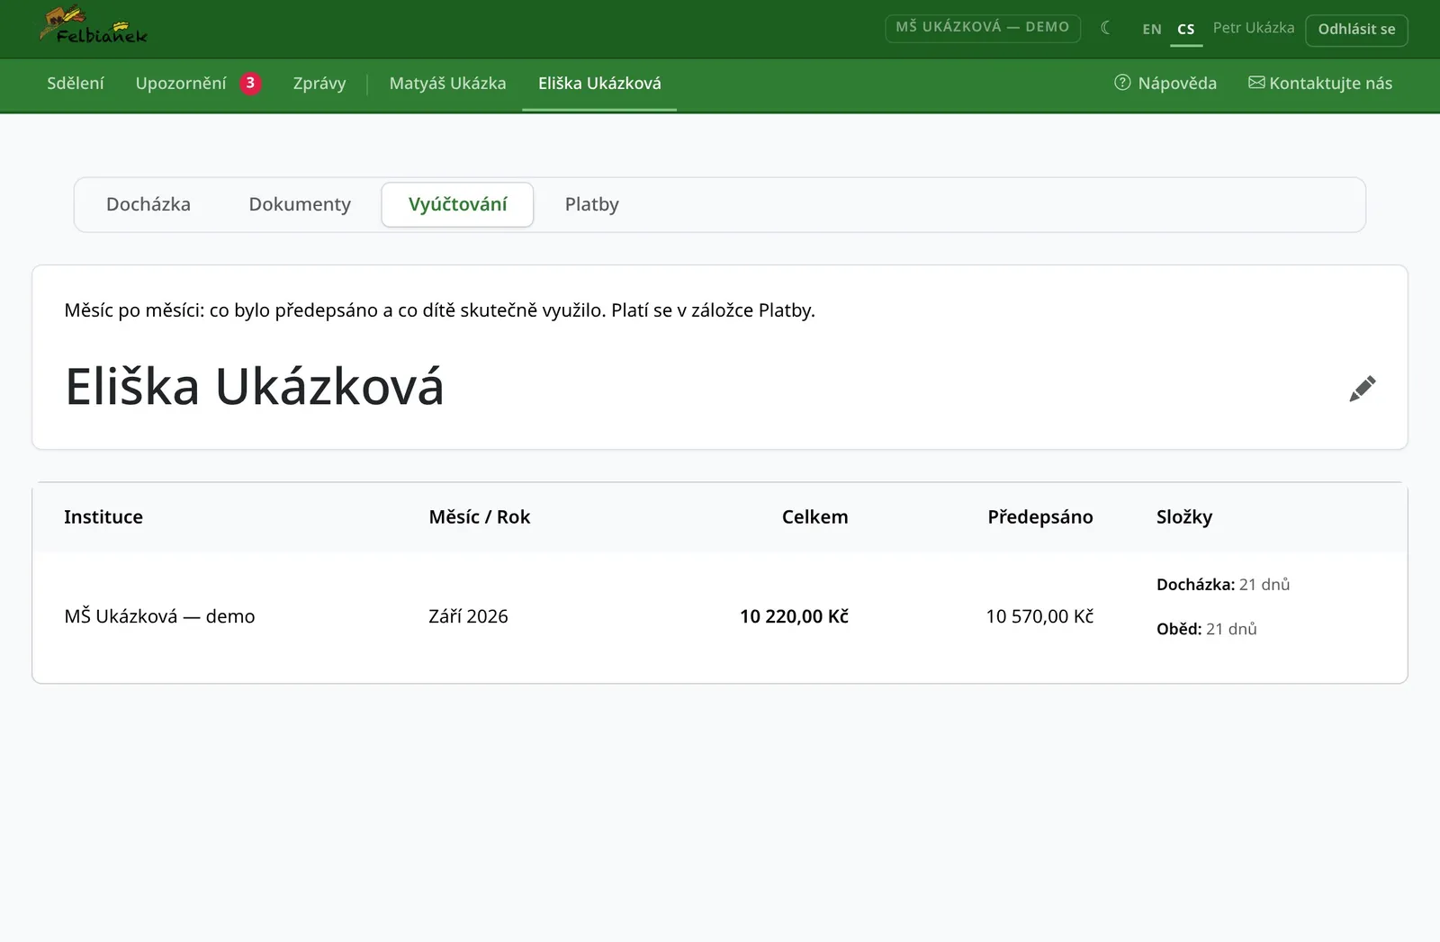Click the pencil edit icon
The height and width of the screenshot is (942, 1440).
1363,389
